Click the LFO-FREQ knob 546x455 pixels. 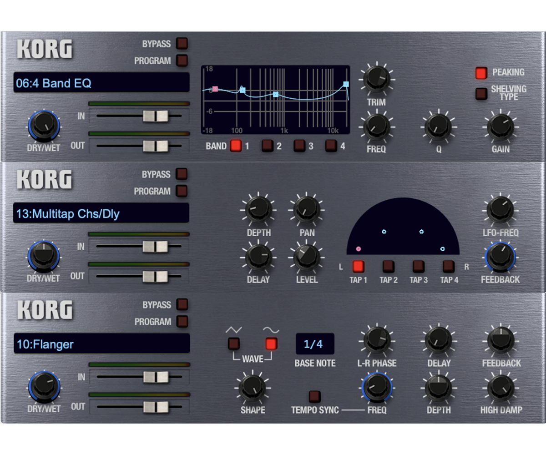[500, 210]
